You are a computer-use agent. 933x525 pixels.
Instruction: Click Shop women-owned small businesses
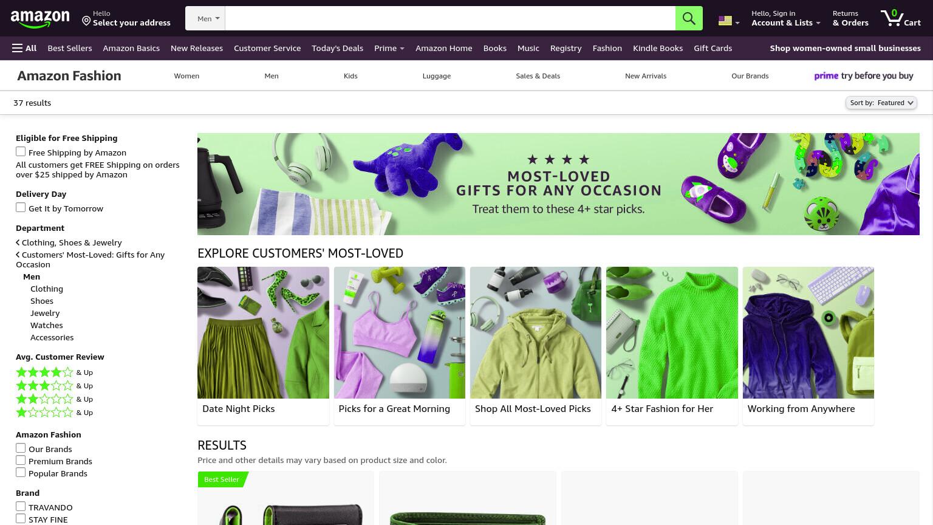pos(845,48)
